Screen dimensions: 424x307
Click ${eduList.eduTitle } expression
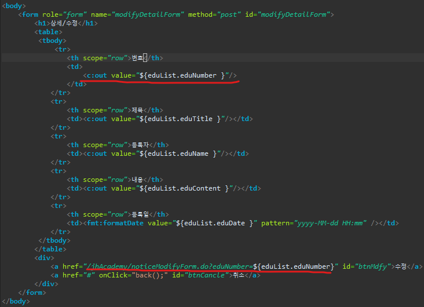tap(180, 119)
